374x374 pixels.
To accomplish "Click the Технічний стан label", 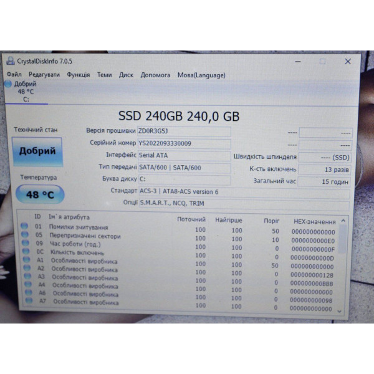I will [36, 130].
